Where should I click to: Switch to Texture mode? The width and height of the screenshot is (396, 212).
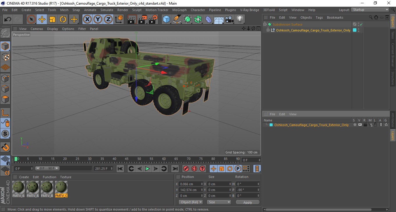point(5,57)
